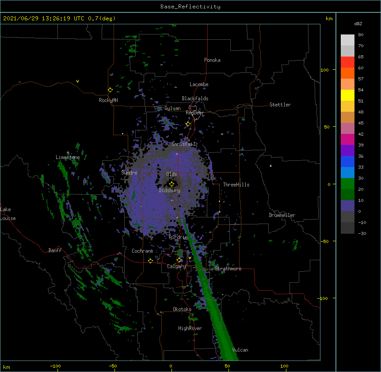This screenshot has width=381, height=372.
Task: Select the Innisfail label
Action: point(184,144)
